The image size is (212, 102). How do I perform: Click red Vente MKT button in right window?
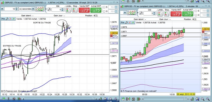click(x=176, y=14)
